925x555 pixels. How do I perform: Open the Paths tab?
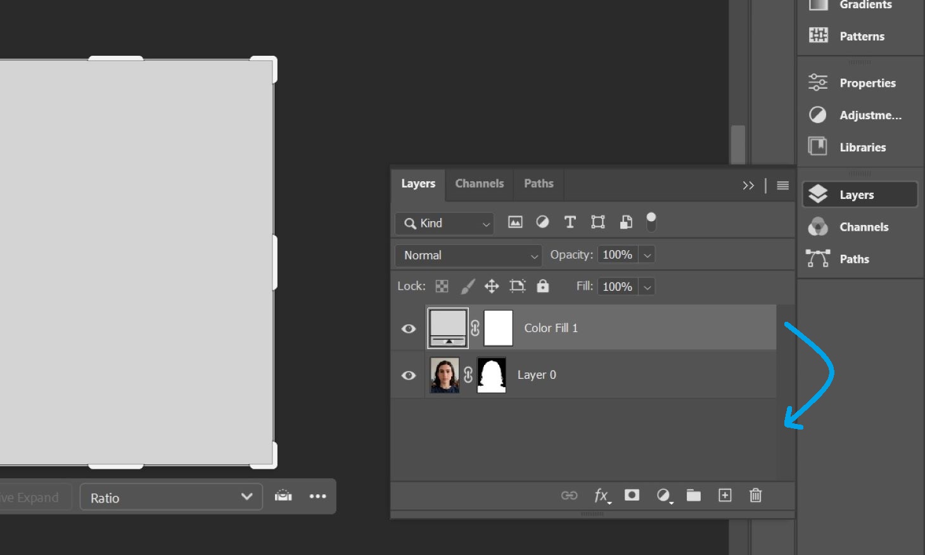tap(538, 184)
